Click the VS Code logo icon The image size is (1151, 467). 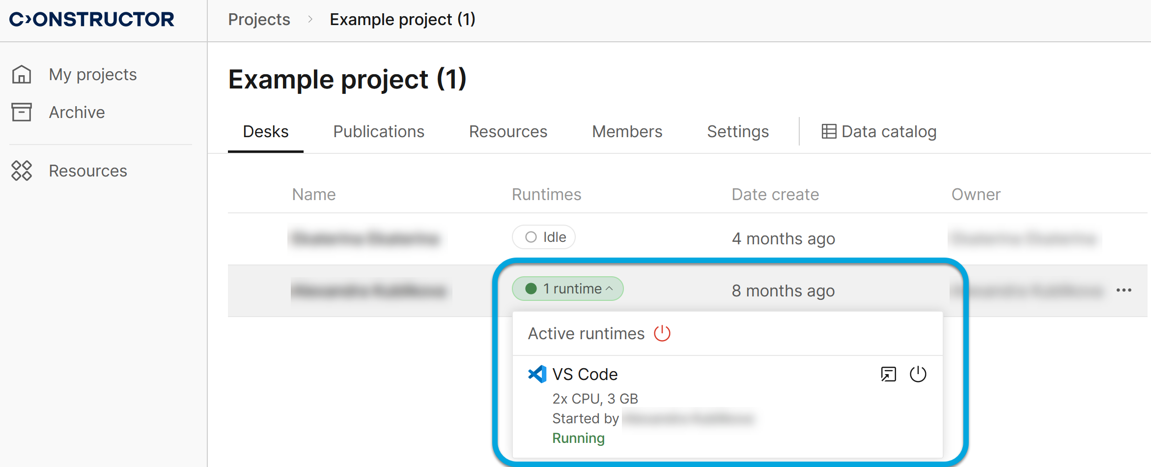coord(537,375)
